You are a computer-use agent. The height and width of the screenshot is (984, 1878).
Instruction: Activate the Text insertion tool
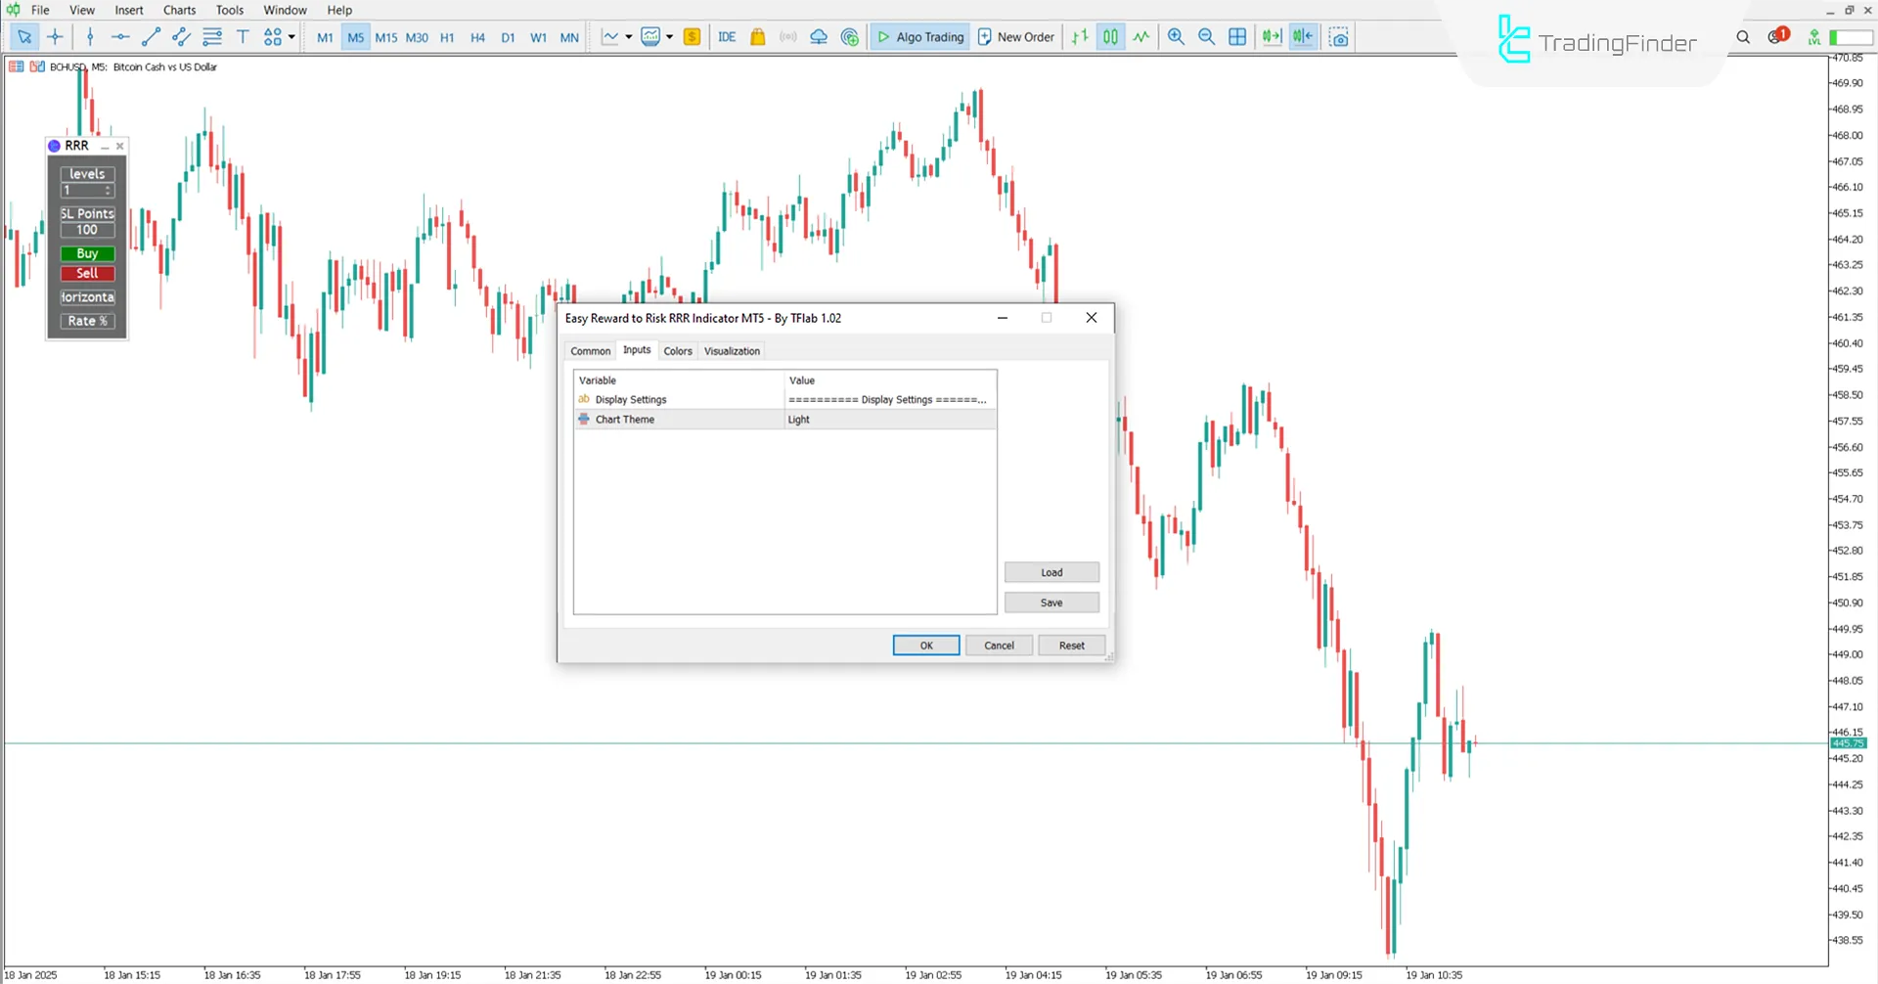click(243, 36)
